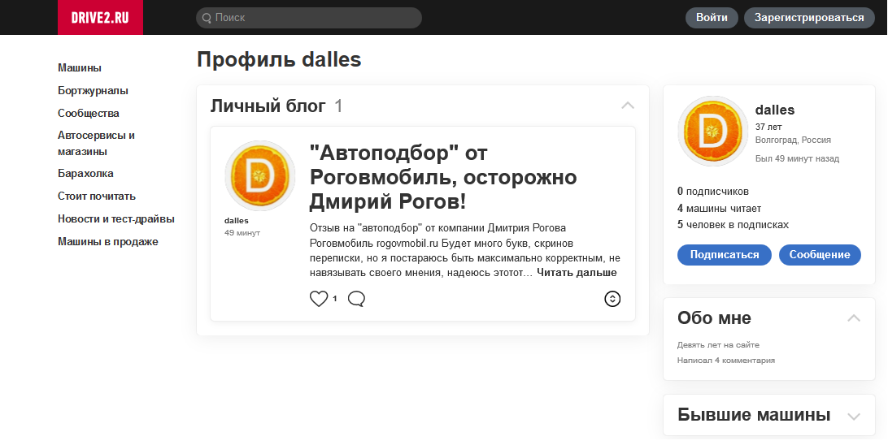888x445 pixels.
Task: Click the 4 машины читает line
Action: pyautogui.click(x=719, y=208)
